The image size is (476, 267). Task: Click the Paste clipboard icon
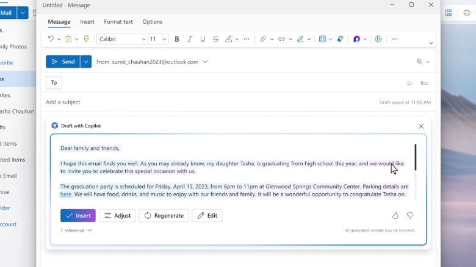point(68,39)
